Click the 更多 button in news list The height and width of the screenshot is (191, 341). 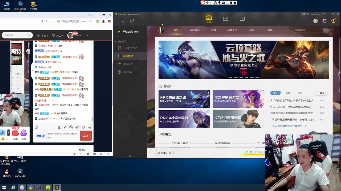(x=322, y=93)
